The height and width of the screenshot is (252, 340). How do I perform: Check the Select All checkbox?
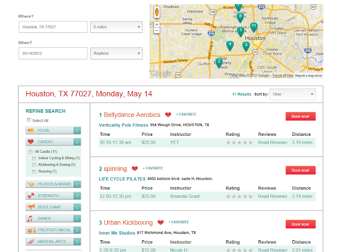click(x=29, y=120)
